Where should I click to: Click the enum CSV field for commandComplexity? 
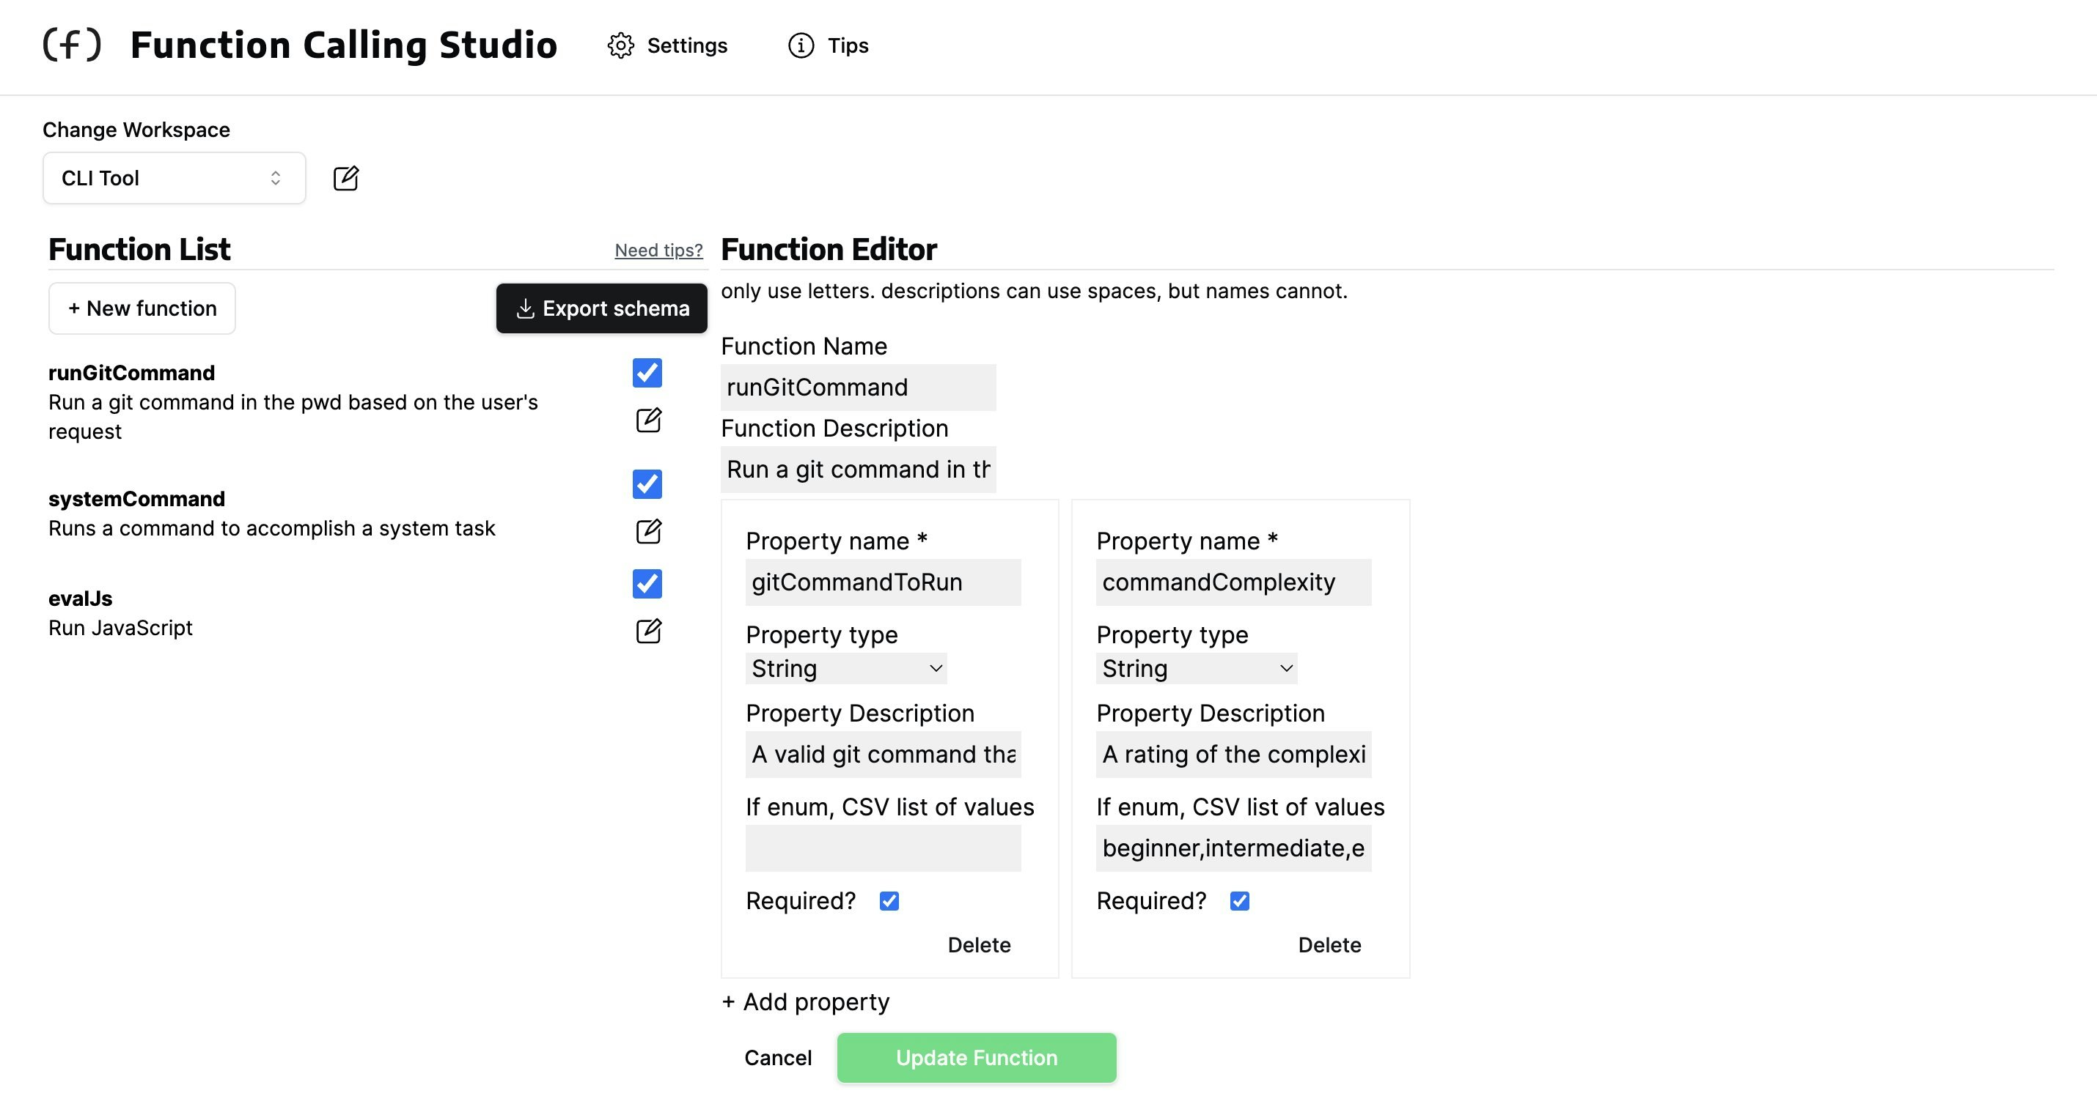[x=1233, y=848]
